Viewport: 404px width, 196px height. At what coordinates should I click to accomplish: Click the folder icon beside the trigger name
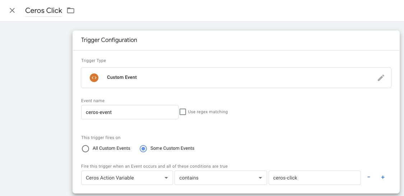pos(71,10)
